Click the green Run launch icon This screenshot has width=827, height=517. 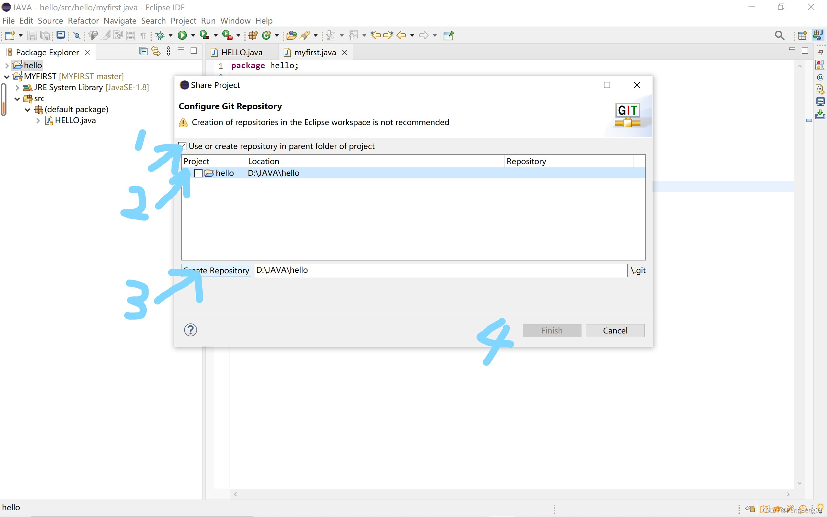(182, 35)
